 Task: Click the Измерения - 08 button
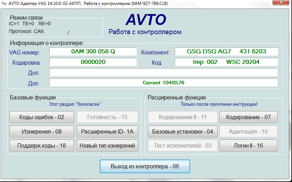(x=42, y=131)
